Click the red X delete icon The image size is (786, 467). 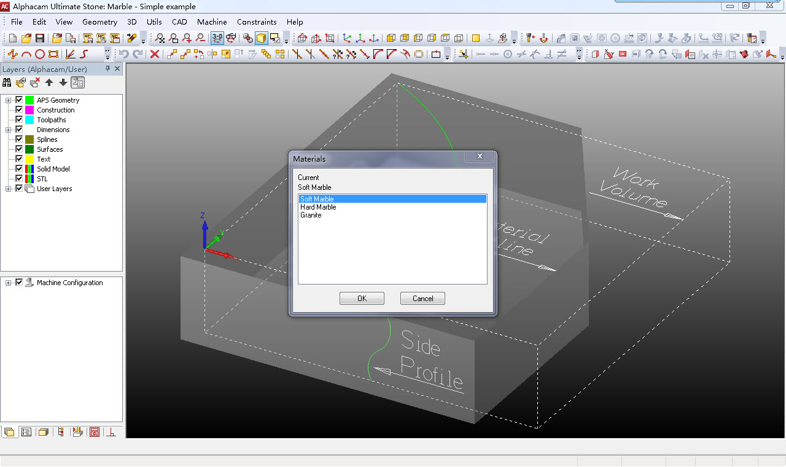tap(155, 54)
